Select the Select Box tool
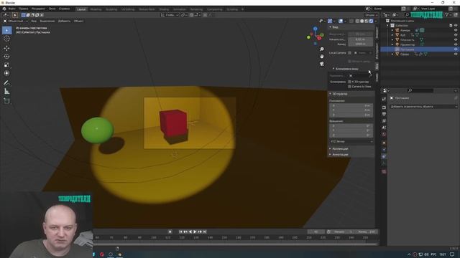 tap(6, 30)
